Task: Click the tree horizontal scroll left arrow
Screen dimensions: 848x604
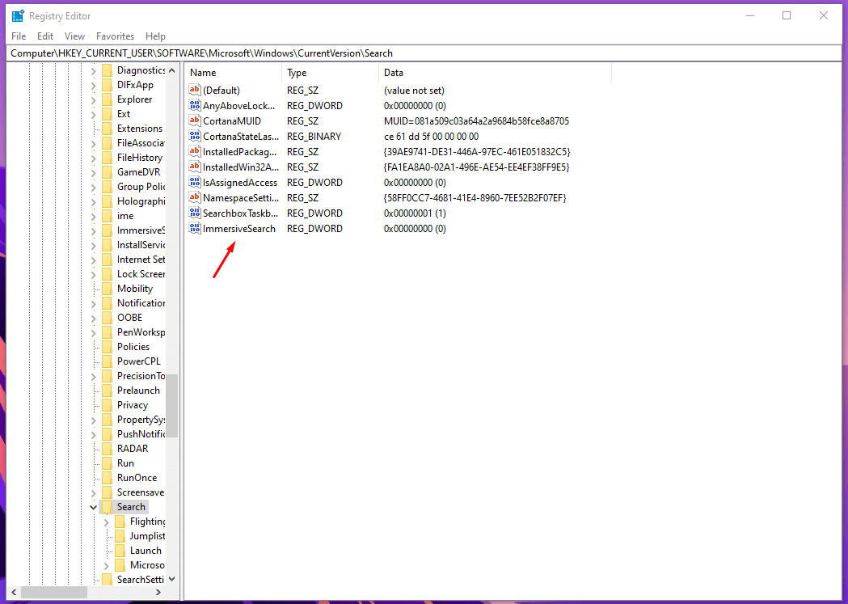Action: tap(14, 592)
